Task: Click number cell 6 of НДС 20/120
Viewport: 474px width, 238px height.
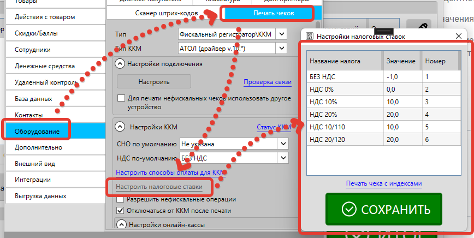Action: click(x=441, y=140)
